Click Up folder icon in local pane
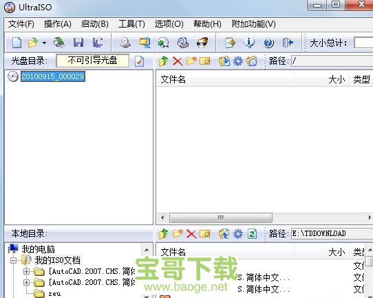Viewport: 373px width, 298px height. (164, 234)
